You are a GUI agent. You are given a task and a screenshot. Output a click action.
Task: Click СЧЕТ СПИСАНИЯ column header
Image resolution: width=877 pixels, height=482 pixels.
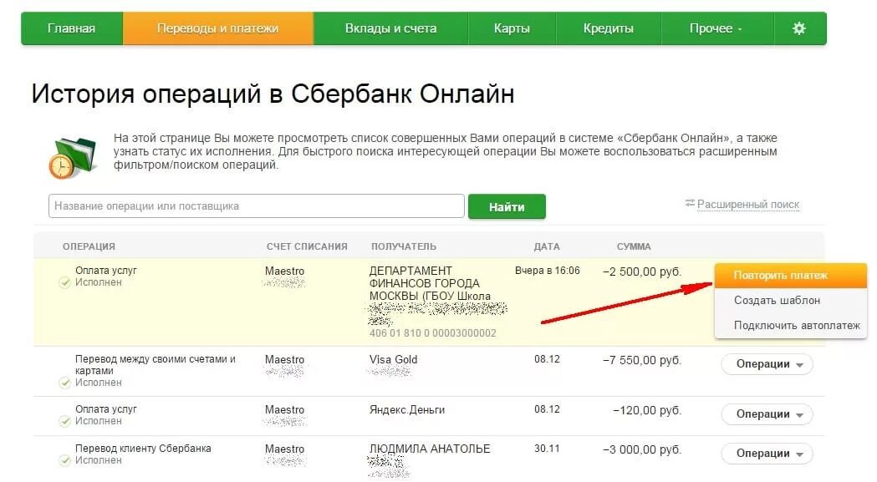[x=307, y=246]
